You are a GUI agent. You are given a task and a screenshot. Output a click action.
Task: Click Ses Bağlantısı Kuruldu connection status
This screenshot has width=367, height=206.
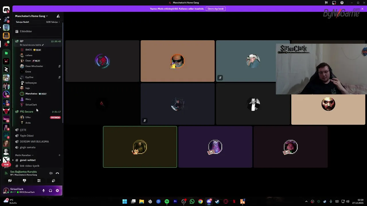pyautogui.click(x=24, y=172)
